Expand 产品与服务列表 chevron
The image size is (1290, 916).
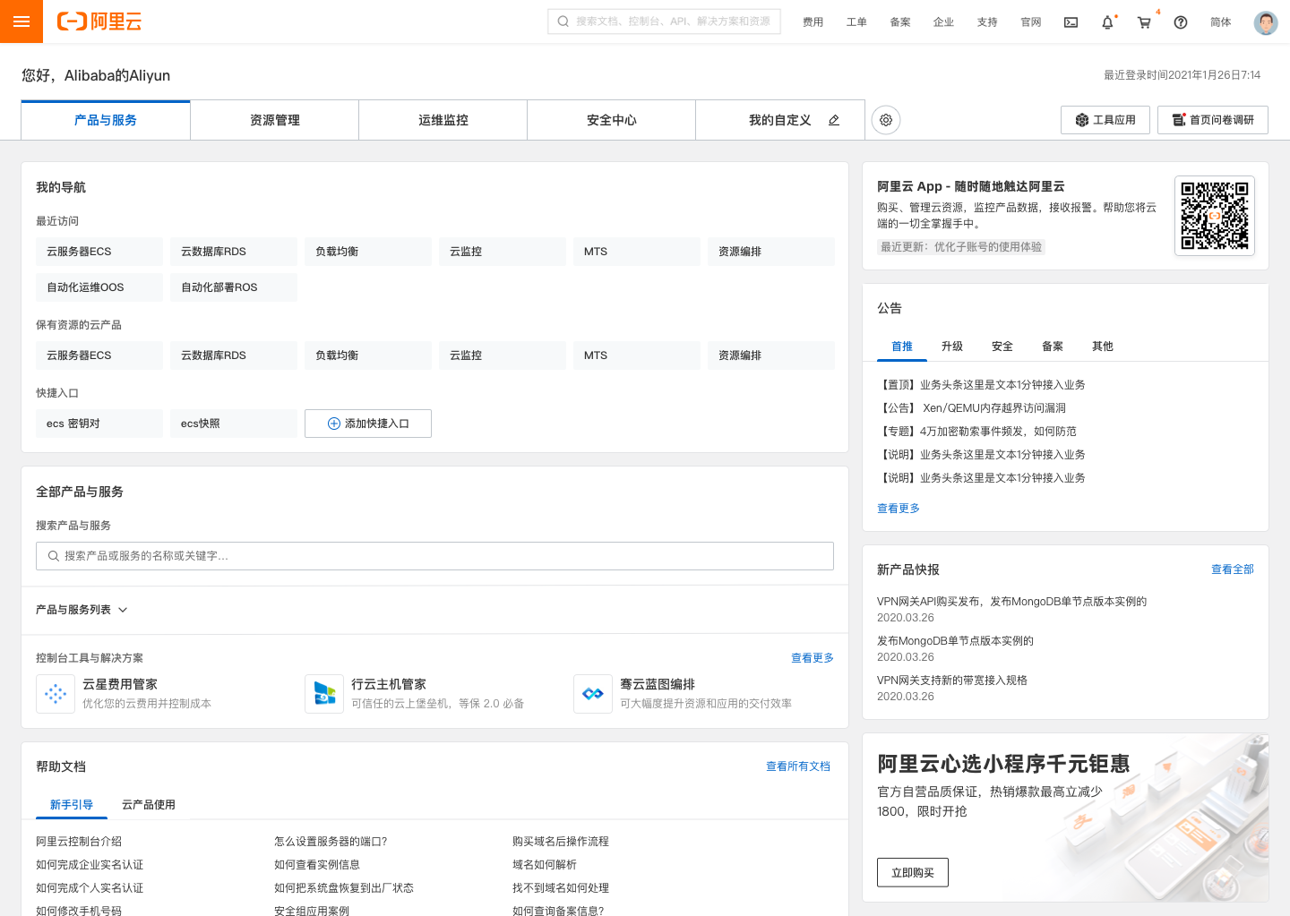pyautogui.click(x=123, y=610)
